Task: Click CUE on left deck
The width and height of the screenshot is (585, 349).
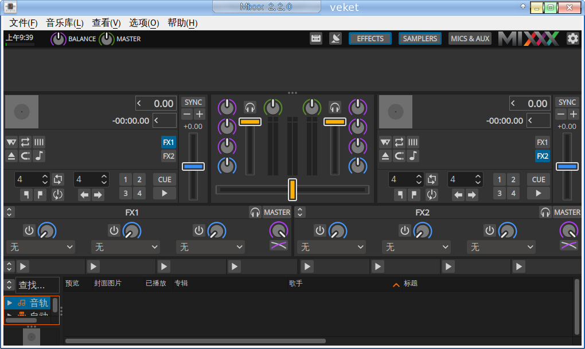Action: [165, 179]
